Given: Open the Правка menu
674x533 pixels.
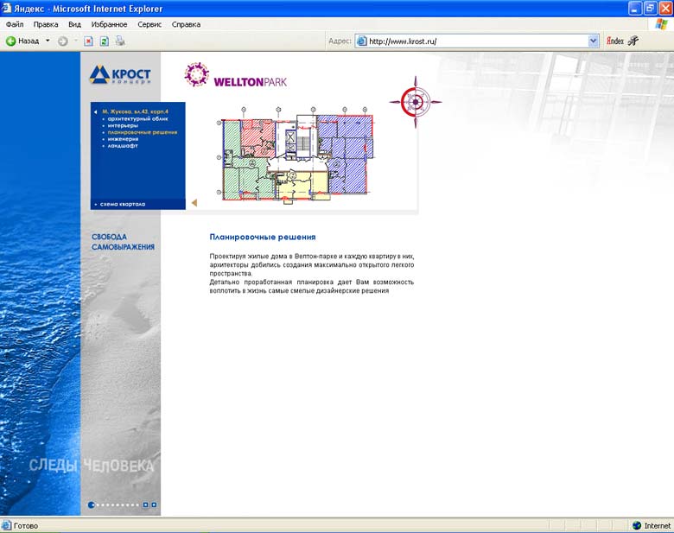Looking at the screenshot, I should tap(46, 24).
